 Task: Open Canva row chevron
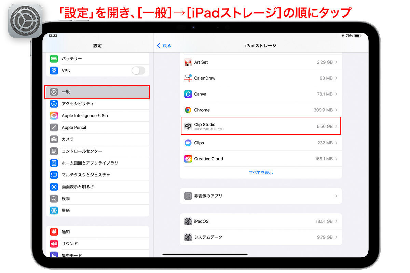tap(337, 94)
